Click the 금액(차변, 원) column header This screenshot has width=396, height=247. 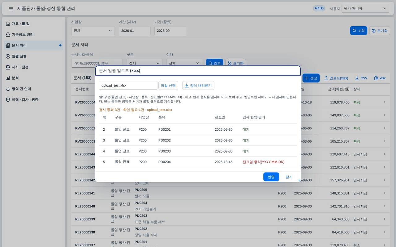click(x=339, y=89)
